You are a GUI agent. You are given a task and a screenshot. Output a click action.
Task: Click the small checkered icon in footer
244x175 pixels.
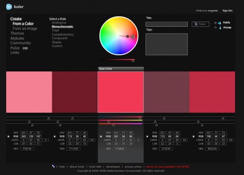pyautogui.click(x=54, y=166)
